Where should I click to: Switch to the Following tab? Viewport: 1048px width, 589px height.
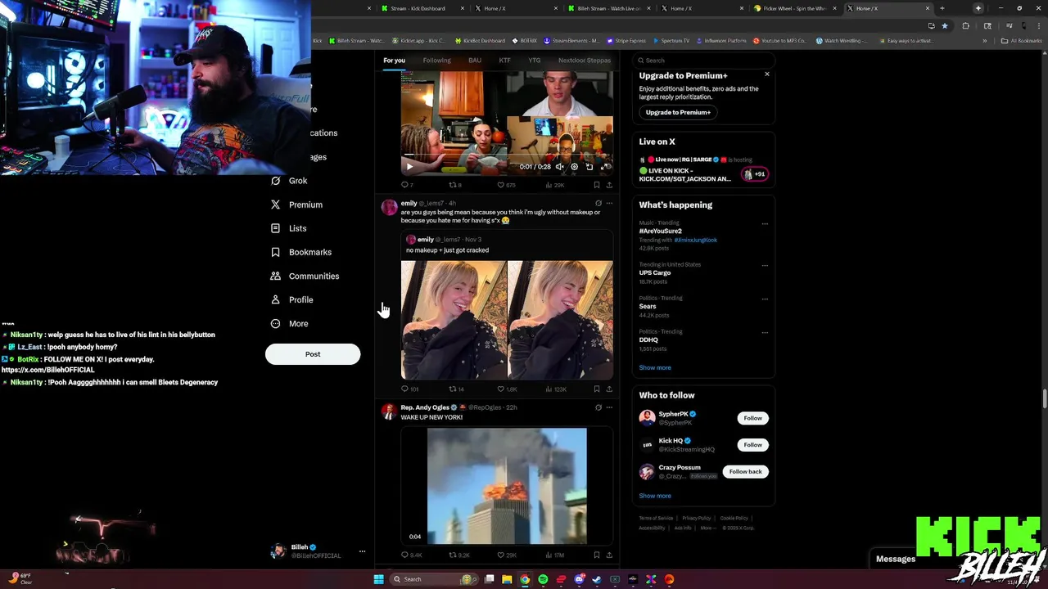[x=436, y=61]
